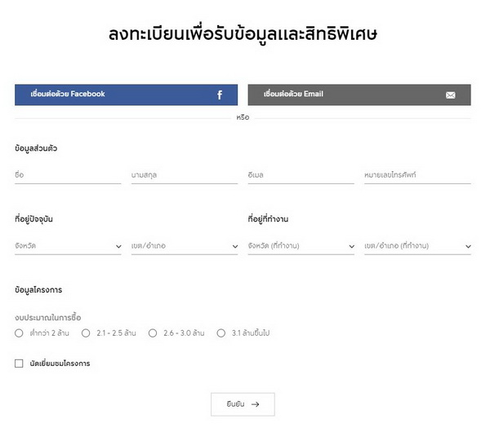
Task: Select budget ต่ำกว่า 2 ล้าน radio option
Action: [x=19, y=333]
